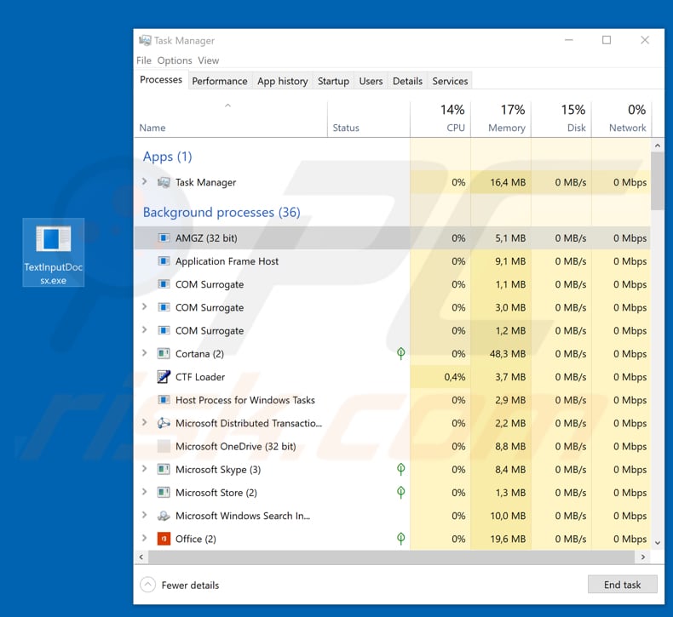Click the 19,6 MB memory value for Office
673x617 pixels.
[508, 539]
